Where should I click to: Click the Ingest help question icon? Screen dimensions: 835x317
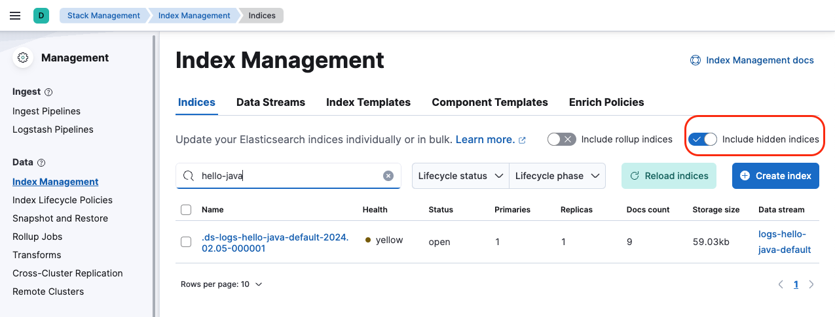click(48, 92)
